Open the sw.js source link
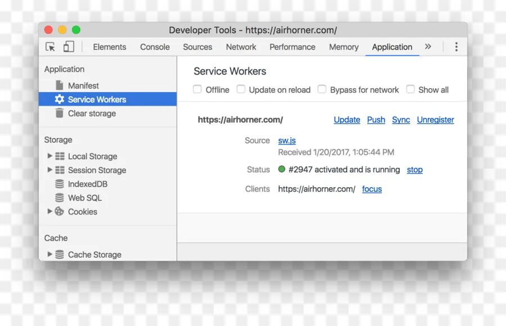Image resolution: width=506 pixels, height=326 pixels. click(x=287, y=141)
